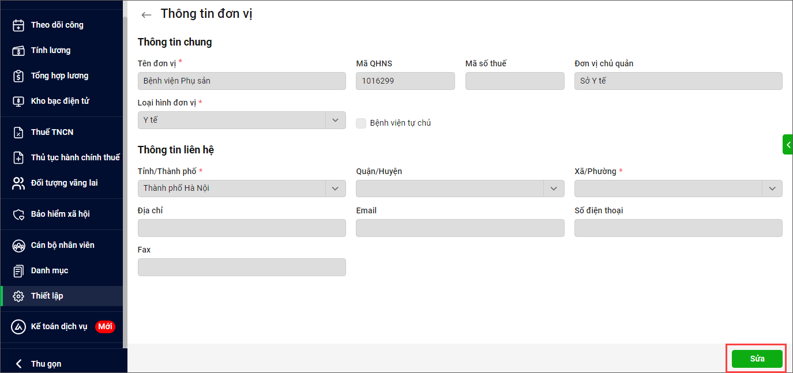Click the Kho bạc điện tử monitor icon
Viewport: 793px width, 373px height.
19,101
